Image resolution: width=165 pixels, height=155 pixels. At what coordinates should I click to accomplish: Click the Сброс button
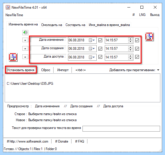46,70
